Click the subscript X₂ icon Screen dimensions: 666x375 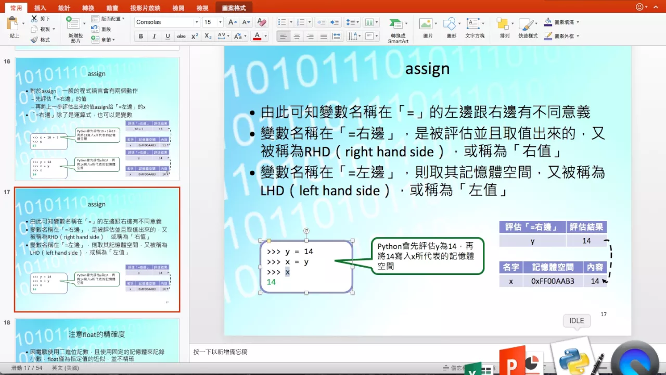coord(208,36)
